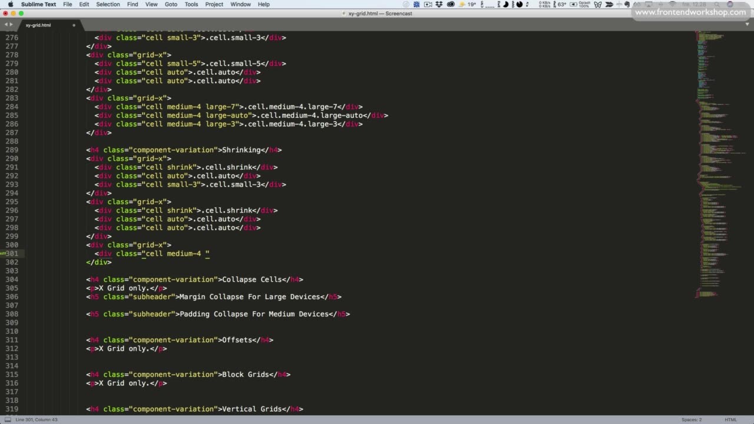754x424 pixels.
Task: Close xy-grid.html via the unsaved-dot button
Action: 74,25
